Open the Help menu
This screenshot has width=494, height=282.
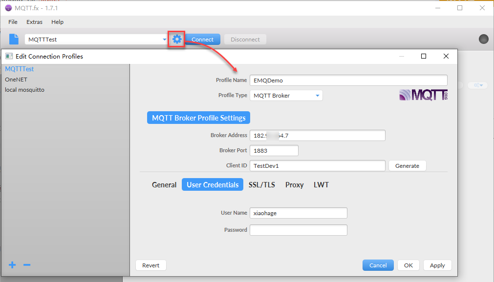[57, 22]
